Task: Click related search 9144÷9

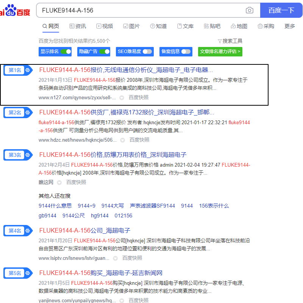Action: coord(87,206)
